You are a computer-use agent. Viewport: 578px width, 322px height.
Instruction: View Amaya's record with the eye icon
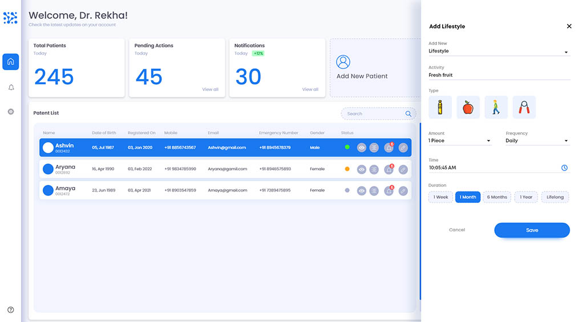click(361, 191)
